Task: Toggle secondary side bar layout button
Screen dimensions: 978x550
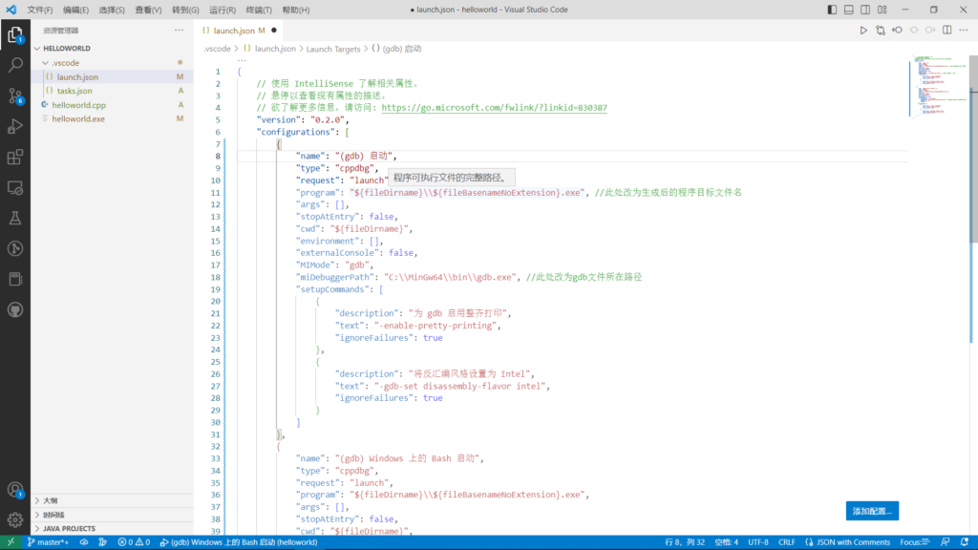Action: (x=867, y=10)
